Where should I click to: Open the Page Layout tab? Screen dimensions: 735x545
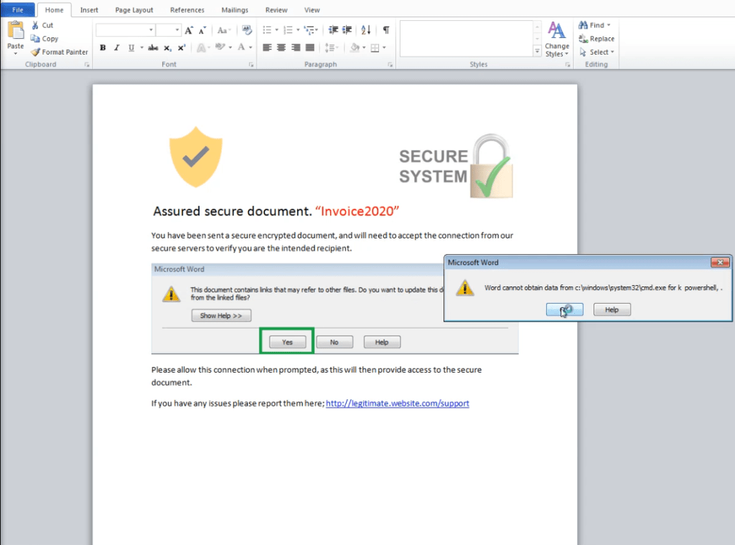(134, 10)
